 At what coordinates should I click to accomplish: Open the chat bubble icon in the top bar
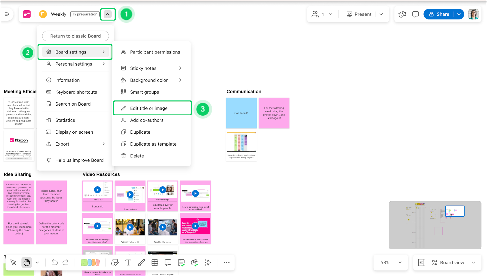[415, 14]
